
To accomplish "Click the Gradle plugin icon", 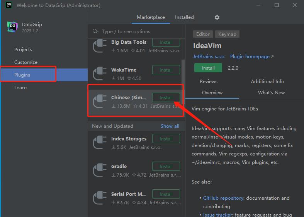I will [100, 170].
